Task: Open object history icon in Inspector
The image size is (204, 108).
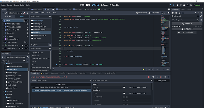Action: tap(201, 13)
